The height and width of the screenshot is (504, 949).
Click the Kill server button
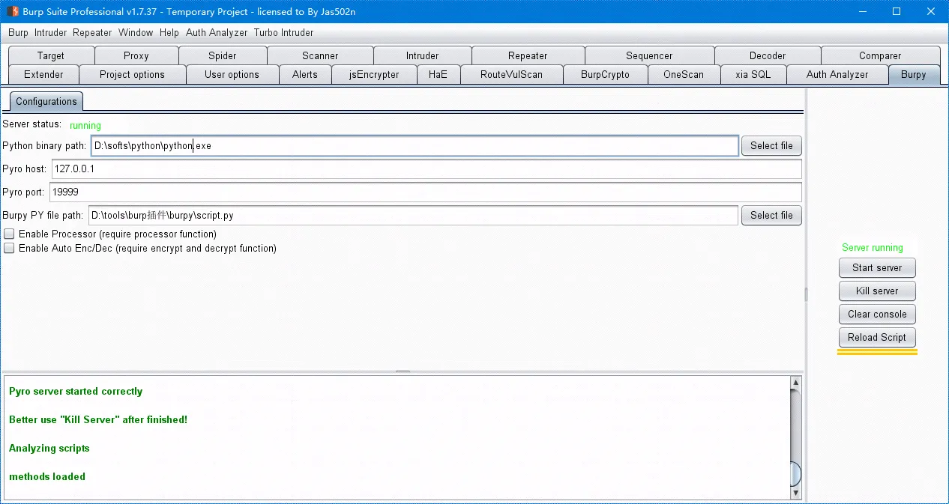[876, 291]
